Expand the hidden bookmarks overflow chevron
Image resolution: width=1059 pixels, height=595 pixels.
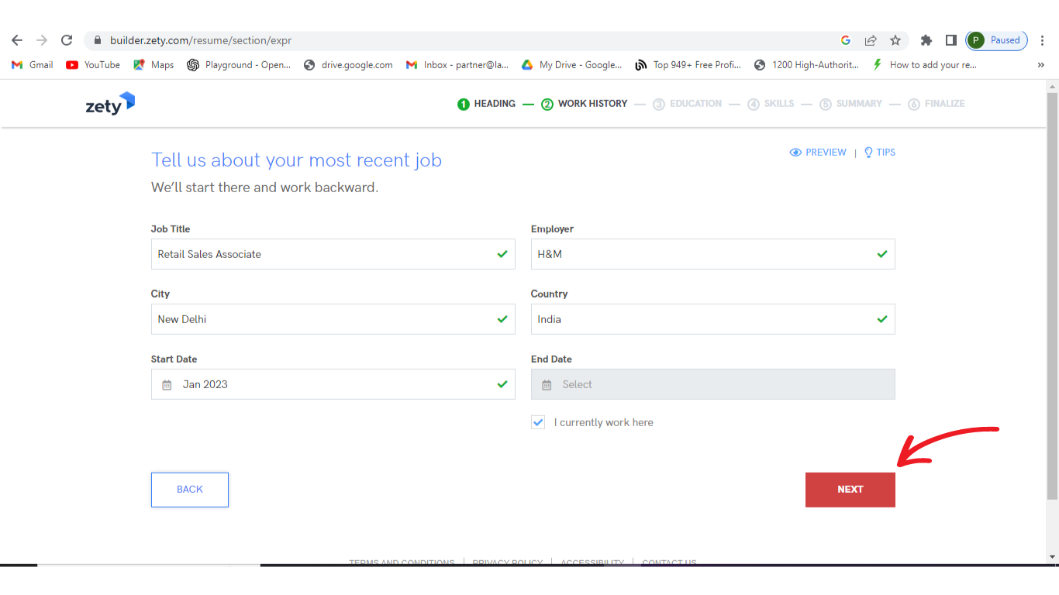[x=1040, y=65]
